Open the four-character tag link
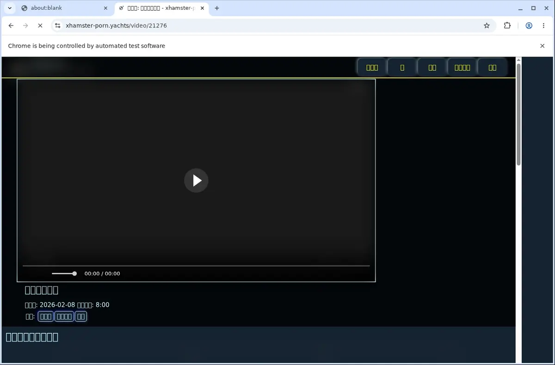Image resolution: width=555 pixels, height=365 pixels. (64, 316)
